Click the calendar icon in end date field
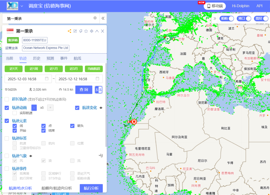This screenshot has height=195, width=270. point(97,79)
